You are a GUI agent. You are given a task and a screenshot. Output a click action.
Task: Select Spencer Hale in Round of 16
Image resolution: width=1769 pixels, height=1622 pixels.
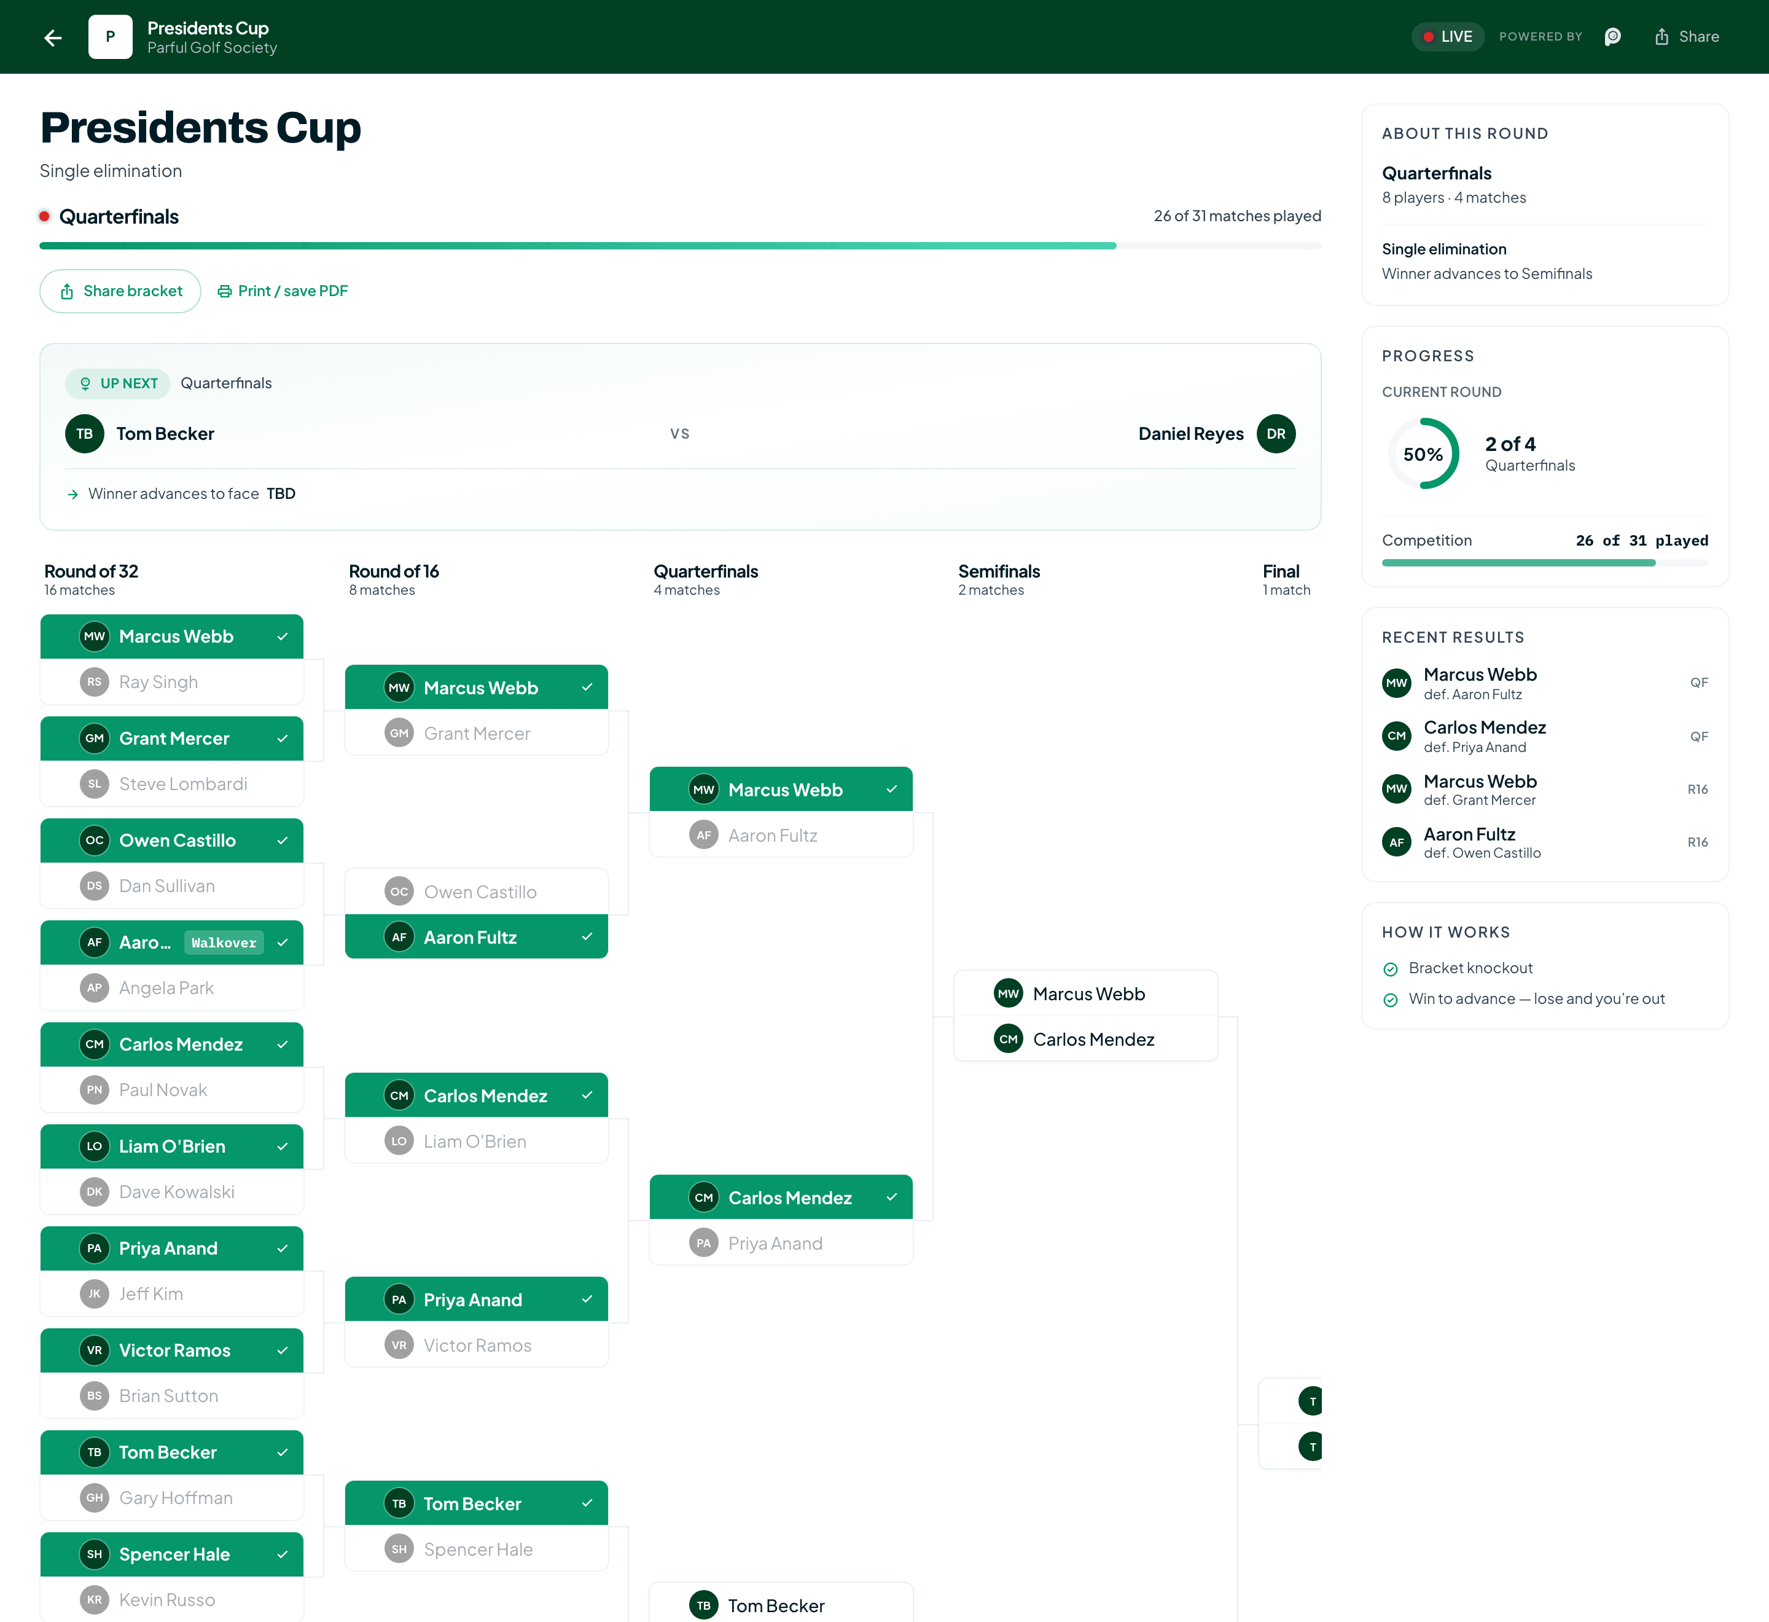tap(477, 1549)
